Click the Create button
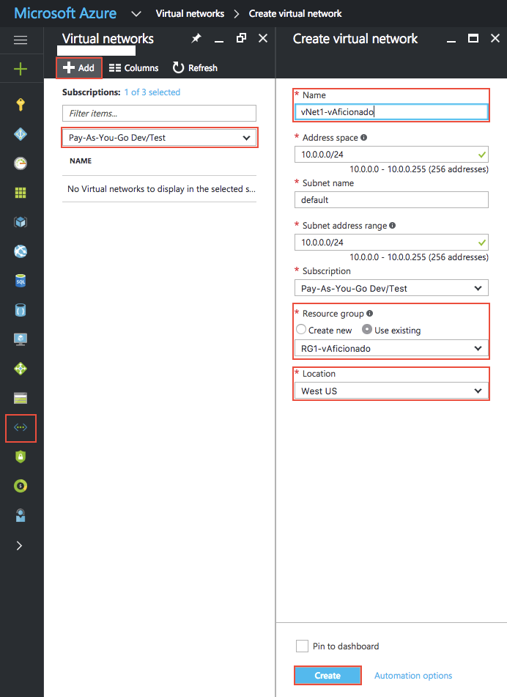 [x=327, y=676]
